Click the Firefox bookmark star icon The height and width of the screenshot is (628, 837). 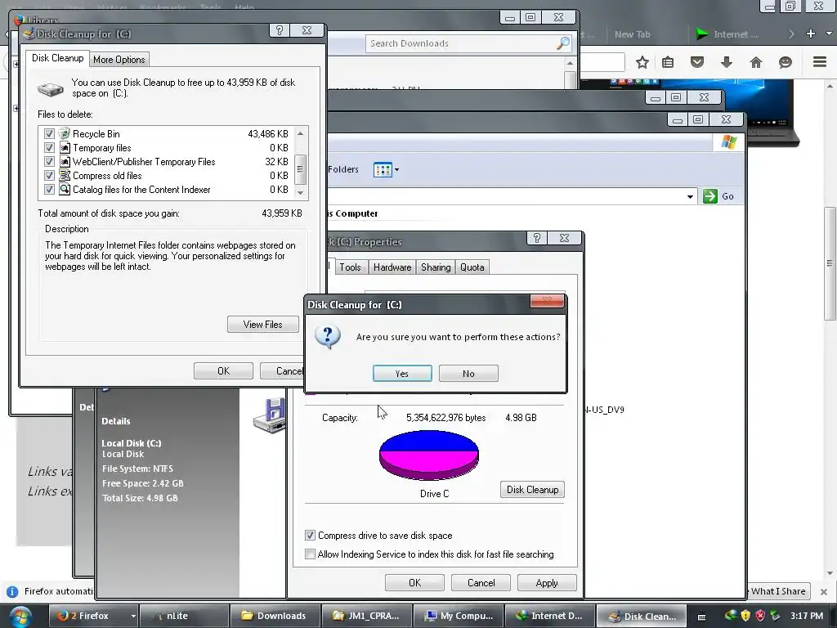[x=642, y=62]
